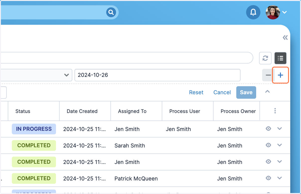
Task: Expand the COMPLETED Jen Smith assigned row chevron
Action: coord(280,162)
